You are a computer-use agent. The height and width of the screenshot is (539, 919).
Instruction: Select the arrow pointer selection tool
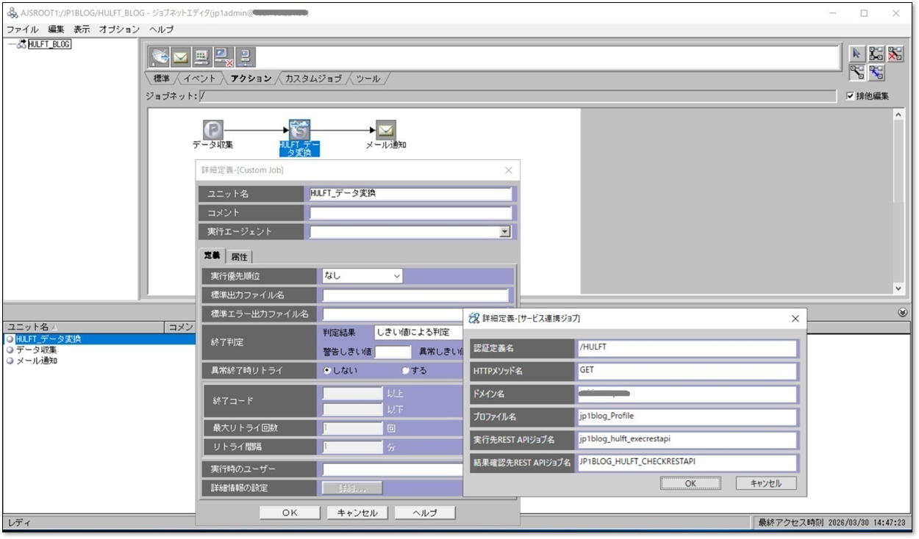(x=857, y=54)
